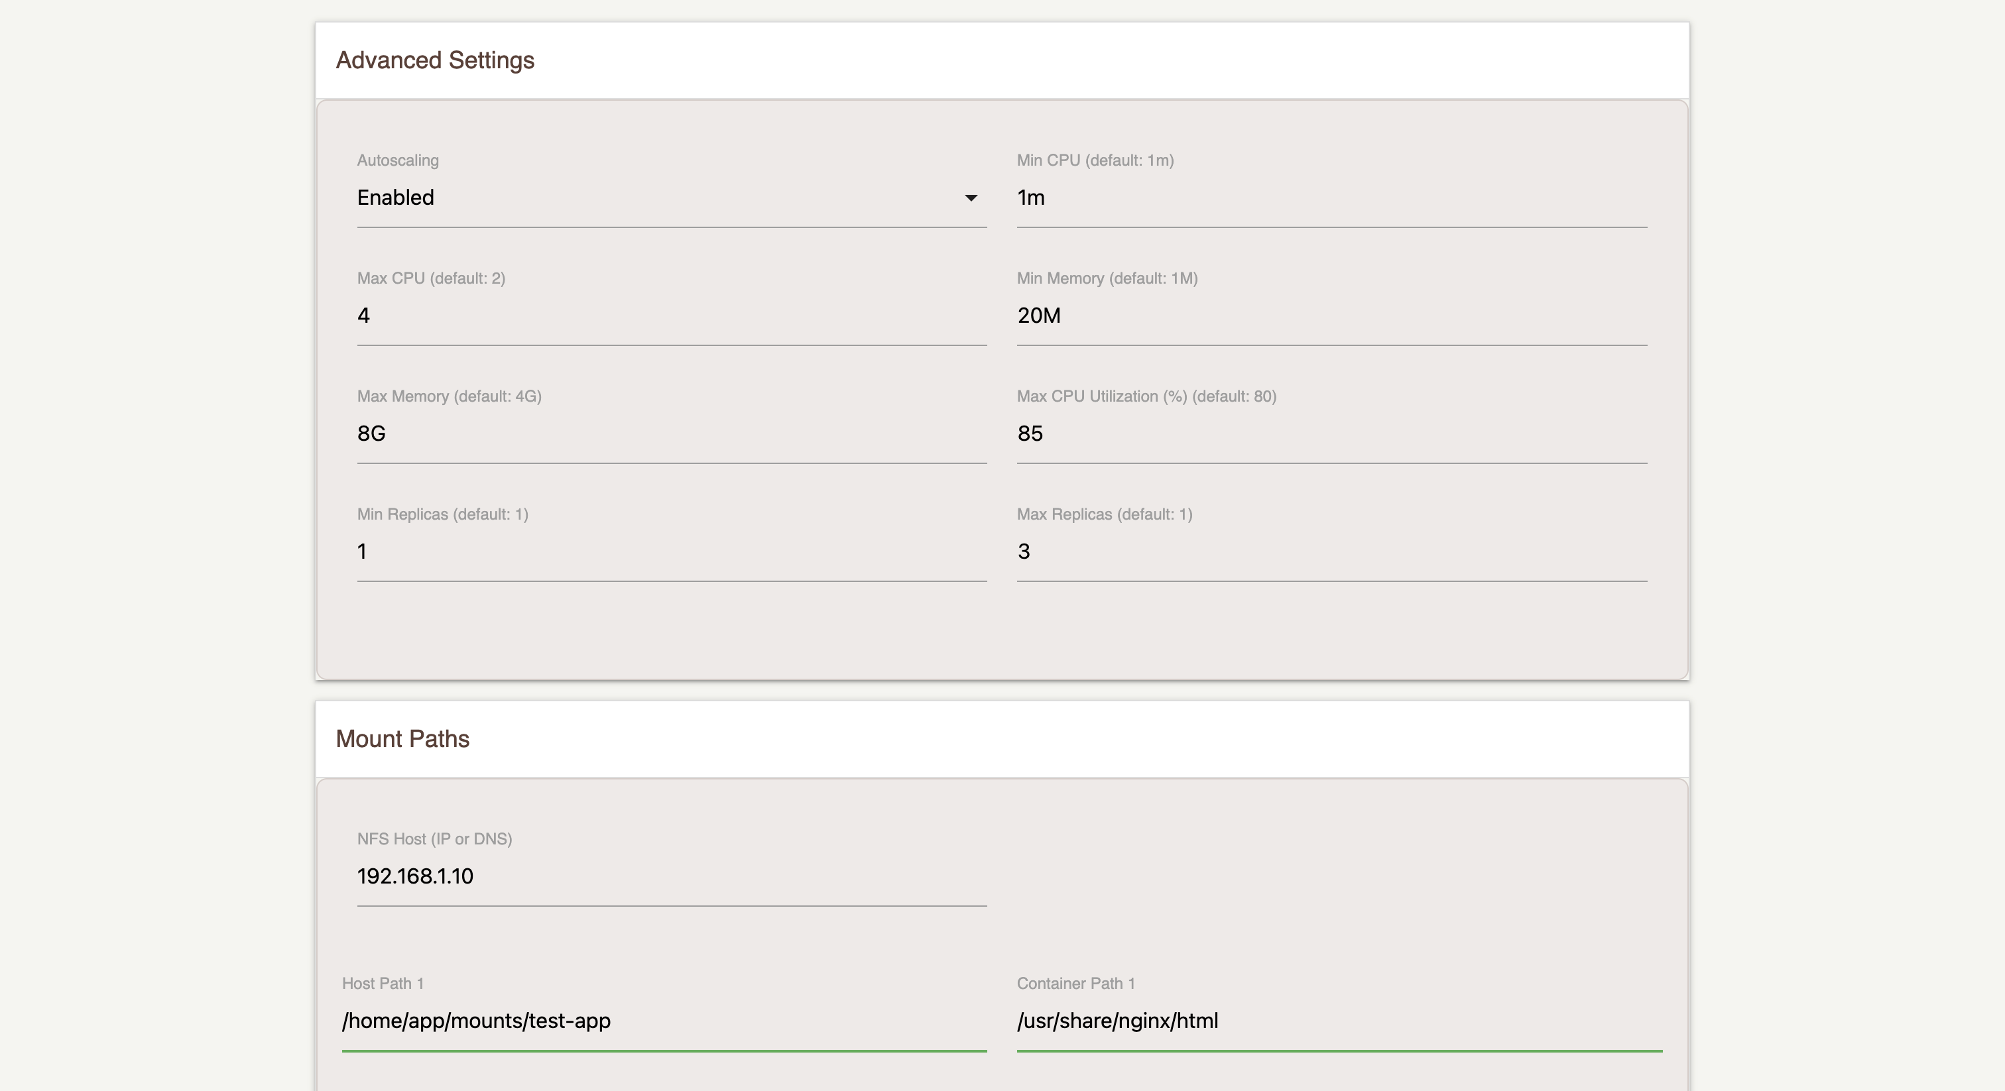Click Max CPU Utilization field showing 85
Viewport: 2005px width, 1091px height.
[x=1331, y=433]
